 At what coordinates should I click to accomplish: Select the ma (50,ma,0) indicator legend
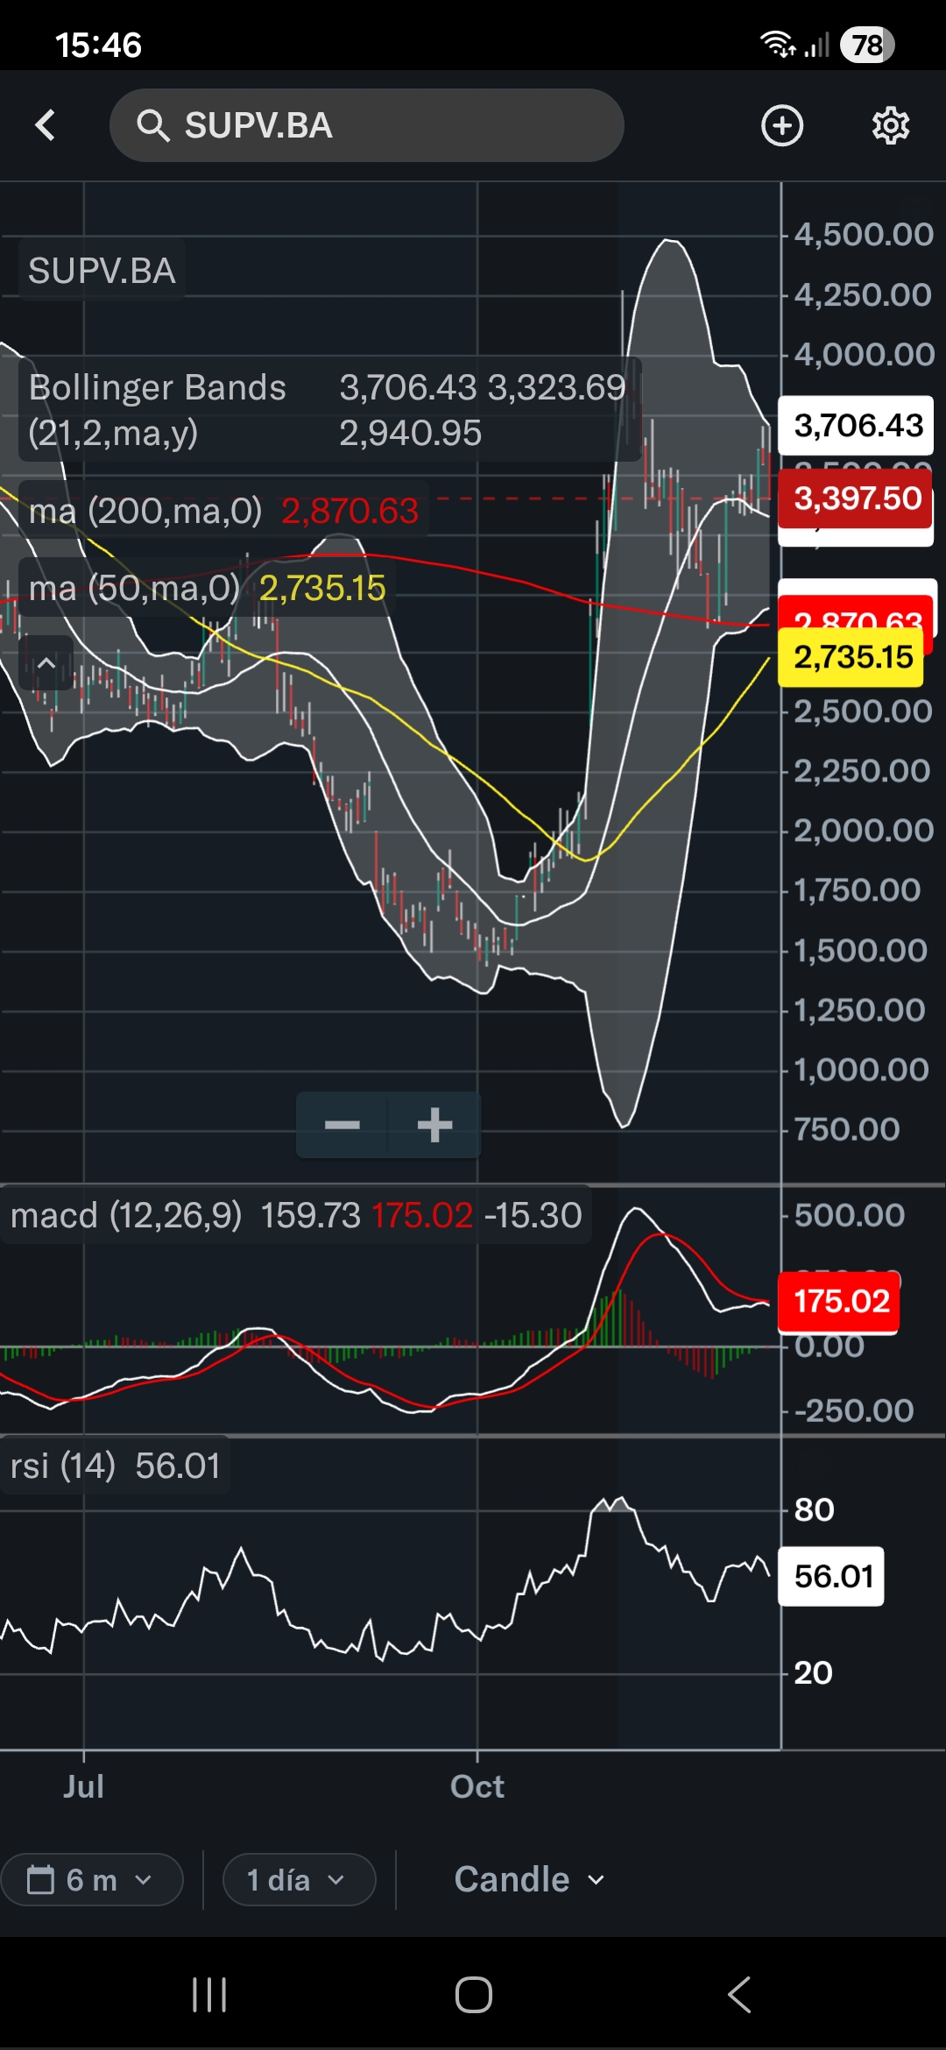click(207, 588)
